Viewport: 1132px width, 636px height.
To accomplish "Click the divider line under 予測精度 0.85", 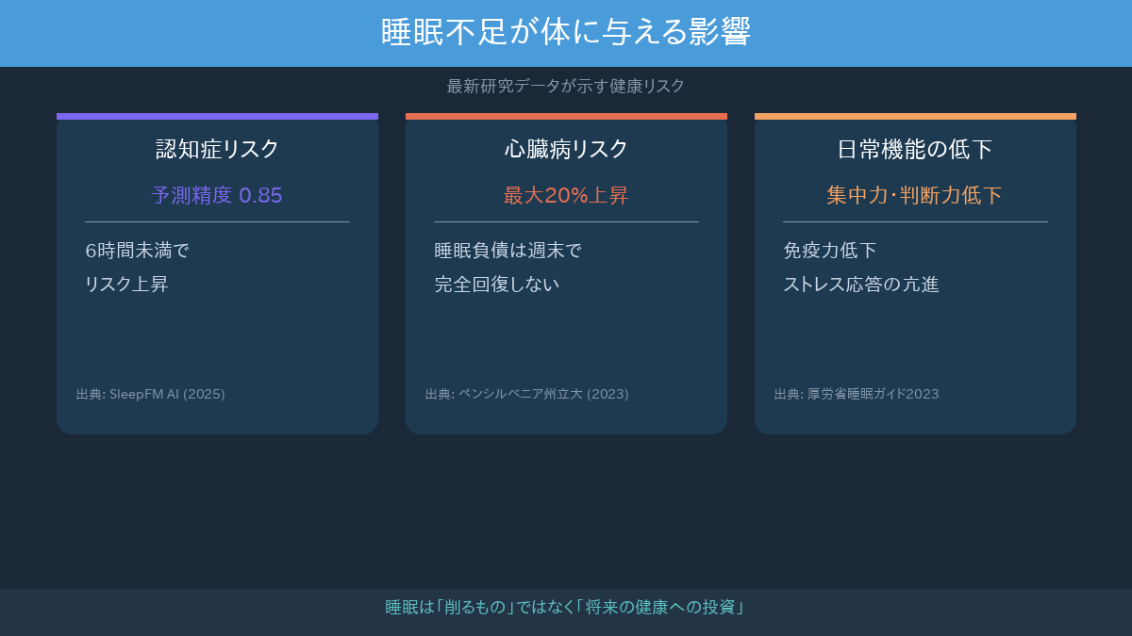I will [x=216, y=220].
